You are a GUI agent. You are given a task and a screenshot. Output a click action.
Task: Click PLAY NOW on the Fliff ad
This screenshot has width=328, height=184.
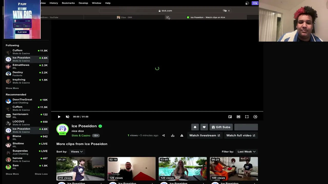22,32
